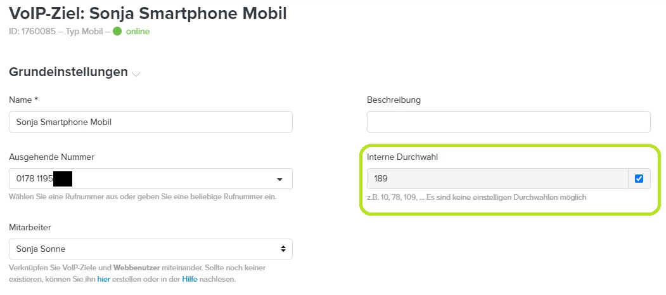The width and height of the screenshot is (666, 295).
Task: Select the Interne Durchwahl field showing 189
Action: 497,179
